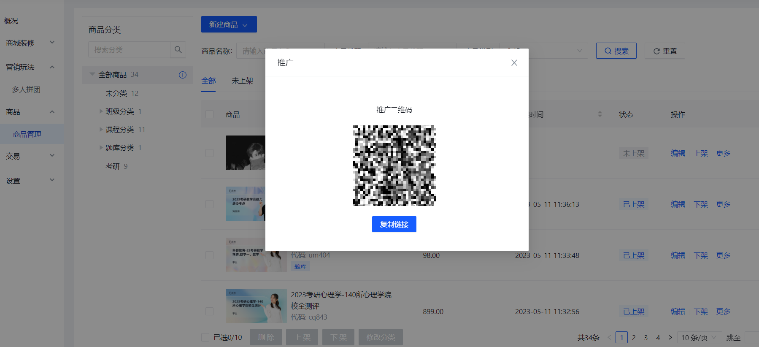This screenshot has height=347, width=759.
Task: Click the 2023考研心理学 product thumbnail
Action: [256, 306]
